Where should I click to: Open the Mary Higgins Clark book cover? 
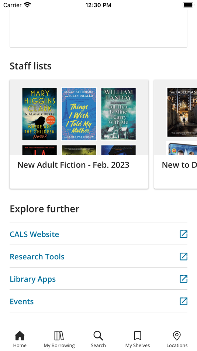[39, 114]
